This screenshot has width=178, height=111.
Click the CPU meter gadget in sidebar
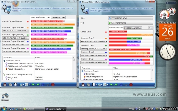click(x=167, y=14)
